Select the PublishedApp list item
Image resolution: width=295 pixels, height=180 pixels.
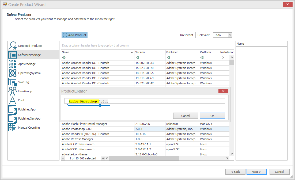[x=27, y=109]
